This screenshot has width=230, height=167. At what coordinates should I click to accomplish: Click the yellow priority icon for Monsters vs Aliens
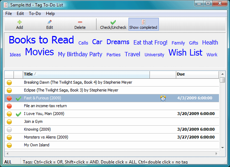click(9, 137)
